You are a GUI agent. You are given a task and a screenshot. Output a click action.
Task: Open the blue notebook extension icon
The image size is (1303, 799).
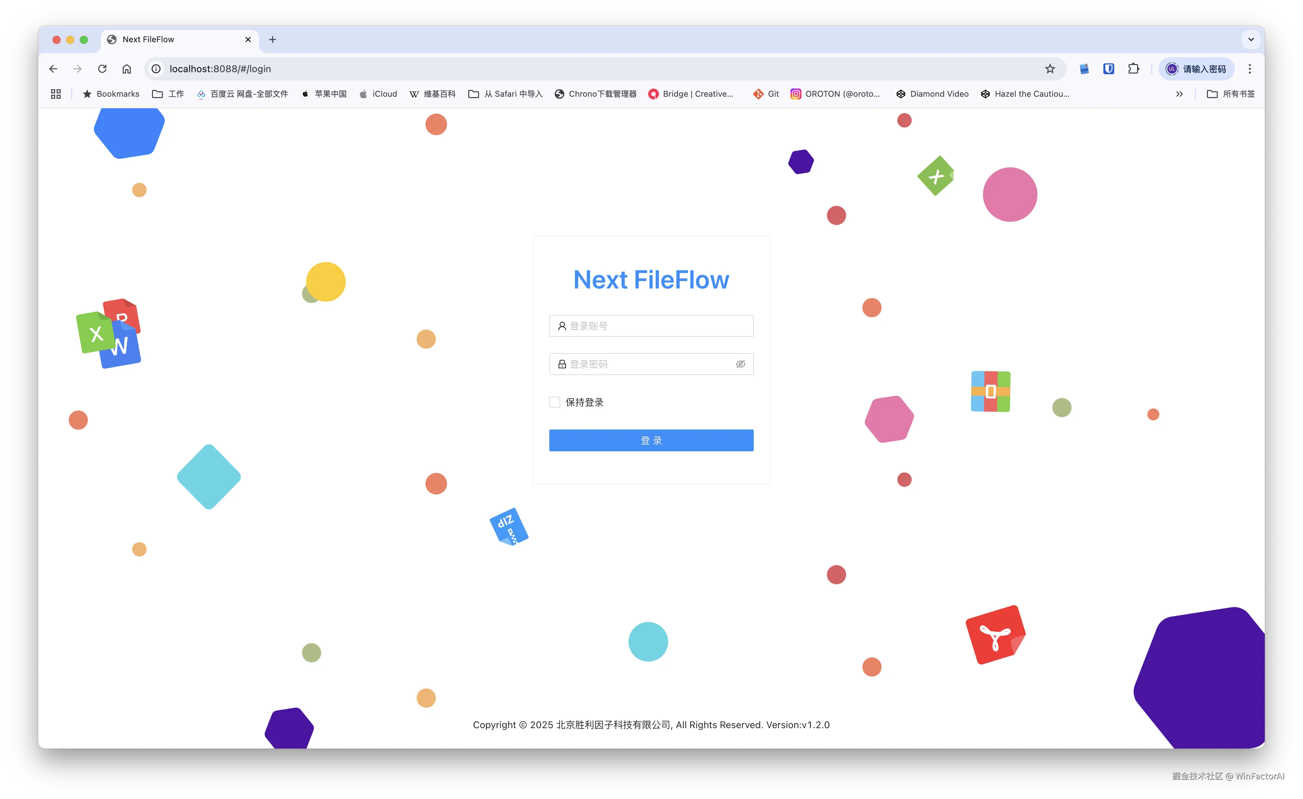coord(1084,69)
